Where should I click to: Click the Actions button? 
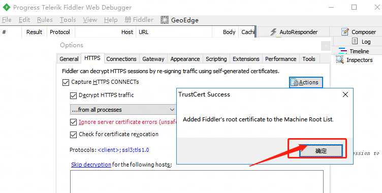[x=306, y=82]
